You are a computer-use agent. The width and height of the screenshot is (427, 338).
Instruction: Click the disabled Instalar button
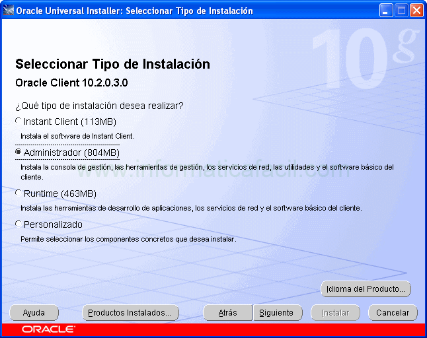click(x=335, y=313)
